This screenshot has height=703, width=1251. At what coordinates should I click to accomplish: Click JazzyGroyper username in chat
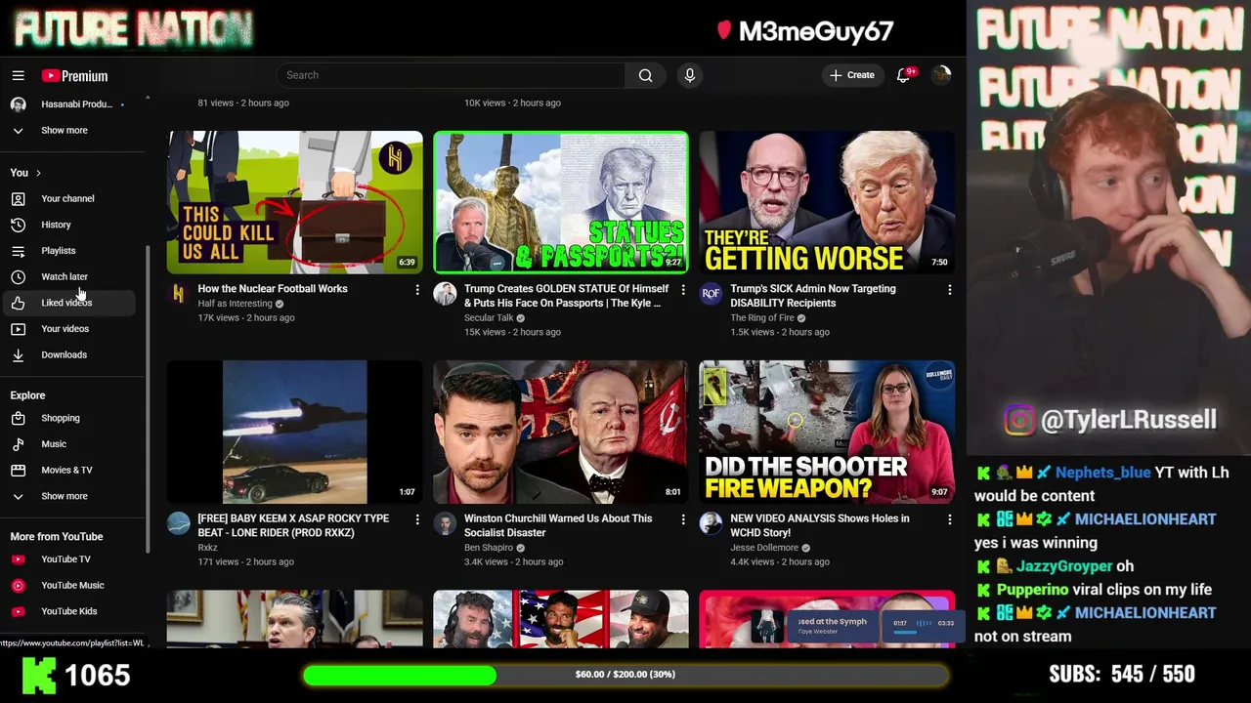[1065, 566]
